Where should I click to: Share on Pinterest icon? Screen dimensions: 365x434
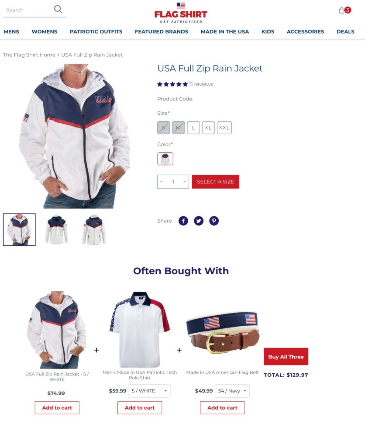click(x=214, y=220)
